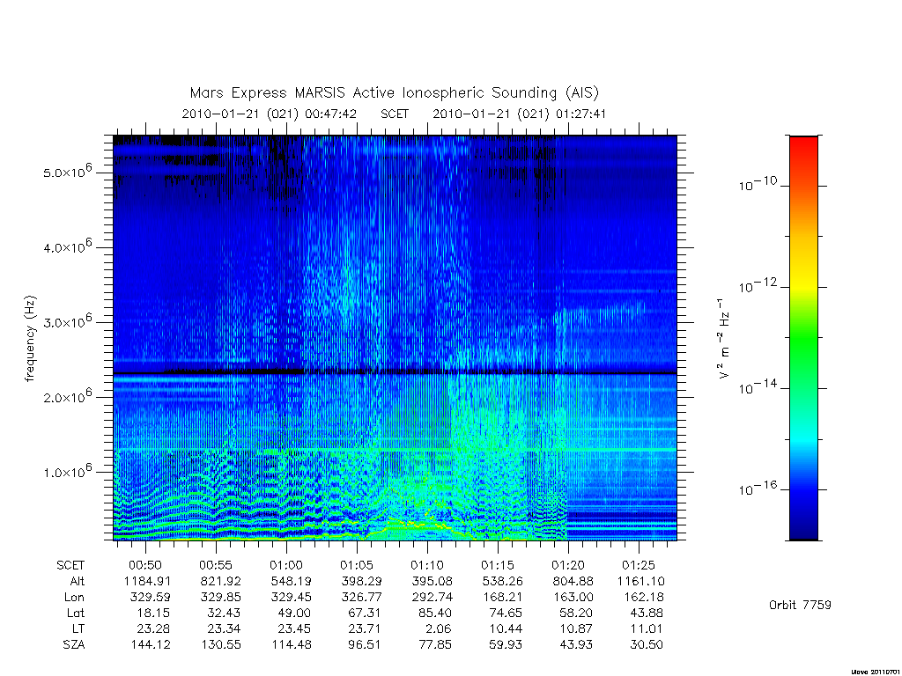Image resolution: width=902 pixels, height=676 pixels.
Task: Click the local time value '2.06'
Action: (x=439, y=628)
